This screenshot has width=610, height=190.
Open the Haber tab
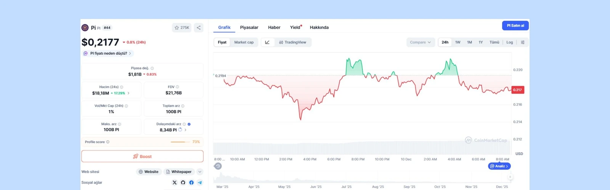point(274,27)
